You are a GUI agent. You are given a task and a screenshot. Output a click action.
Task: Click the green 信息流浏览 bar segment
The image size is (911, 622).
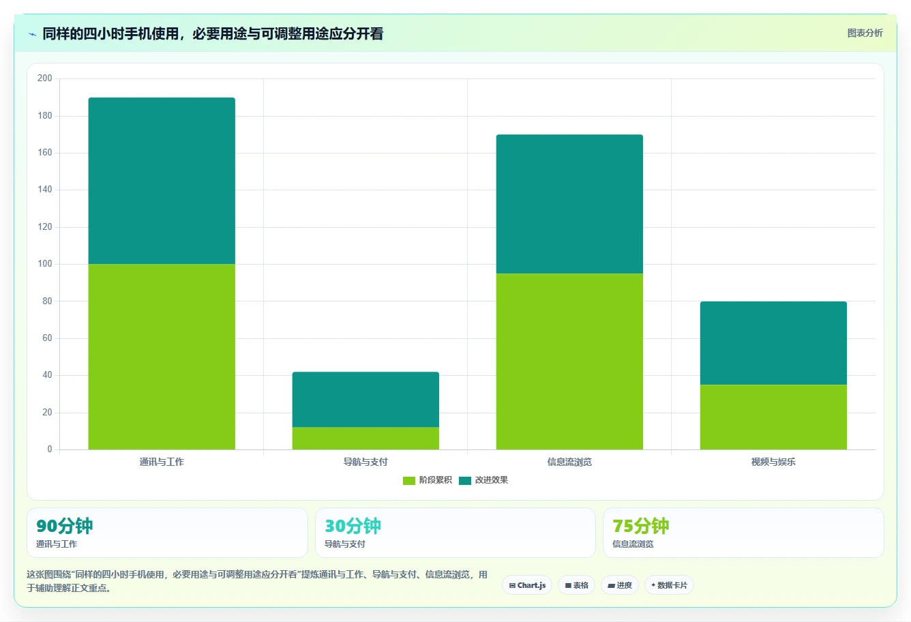tap(569, 361)
